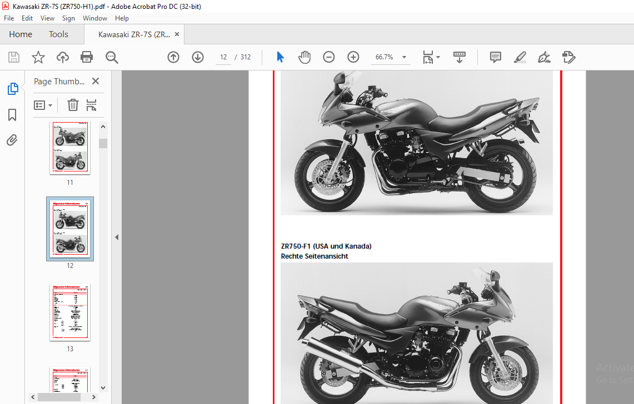Viewport: 634px width, 404px height.
Task: Select page 11 thumbnail
Action: (x=70, y=148)
